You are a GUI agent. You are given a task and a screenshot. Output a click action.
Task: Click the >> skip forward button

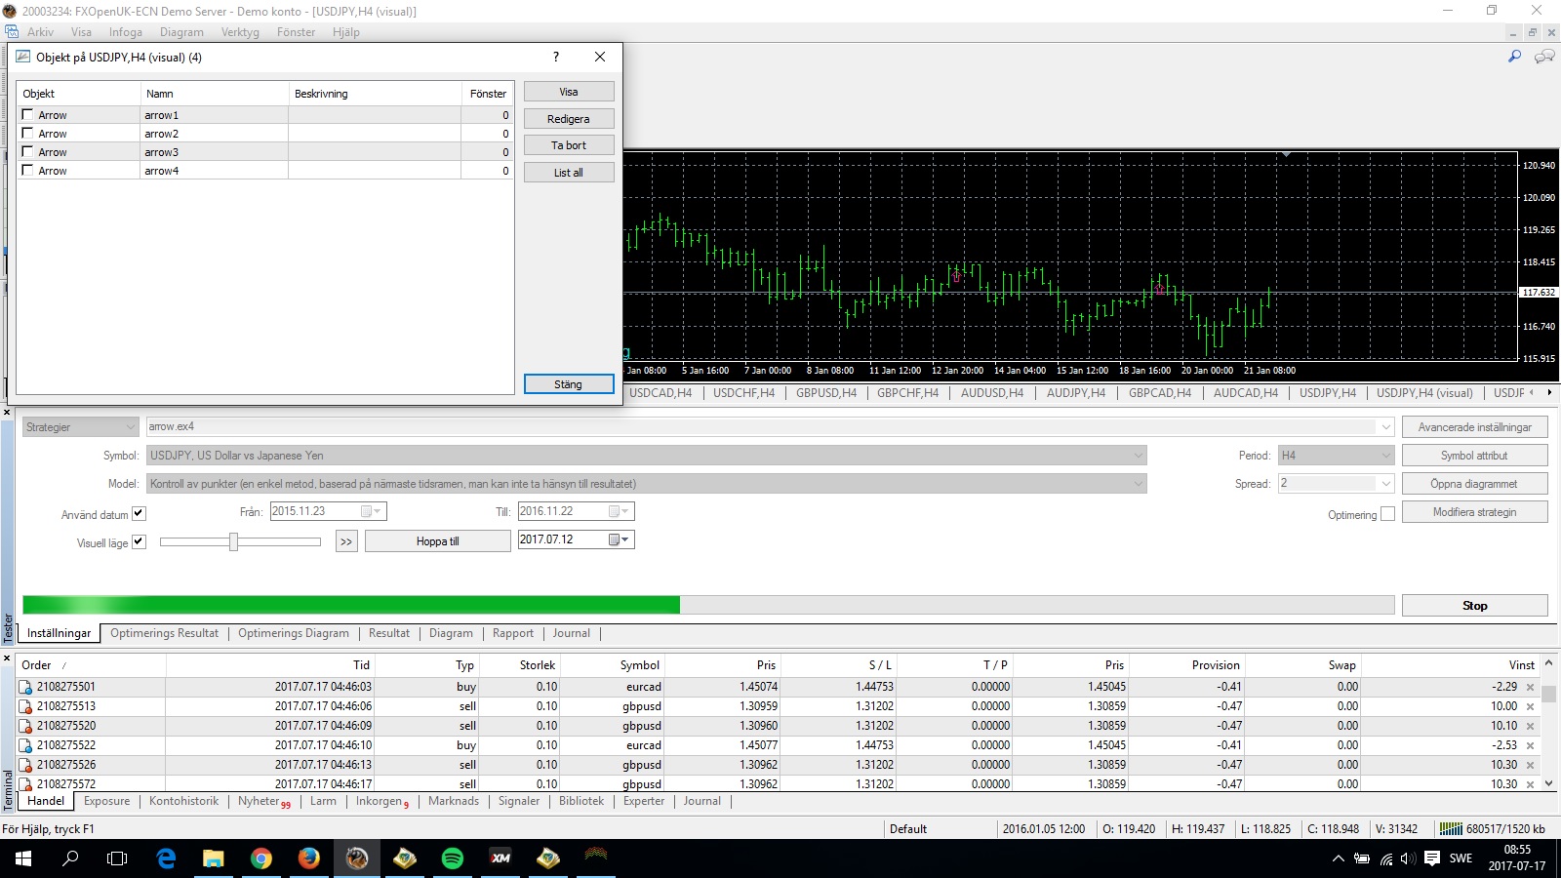click(x=346, y=541)
